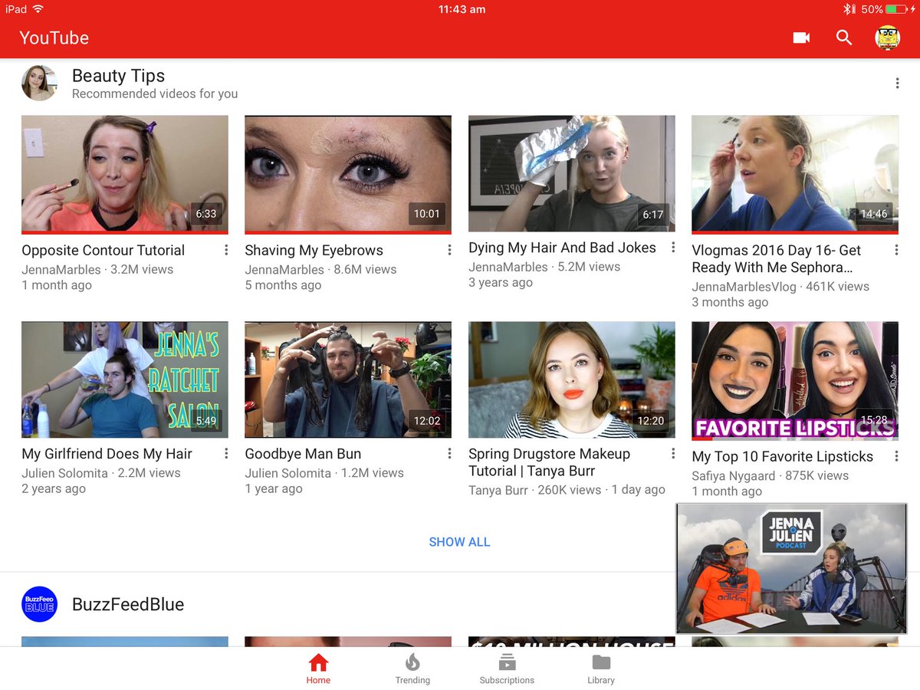The height and width of the screenshot is (690, 920).
Task: Play the Shaving My Eyebrows thumbnail
Action: coord(348,174)
